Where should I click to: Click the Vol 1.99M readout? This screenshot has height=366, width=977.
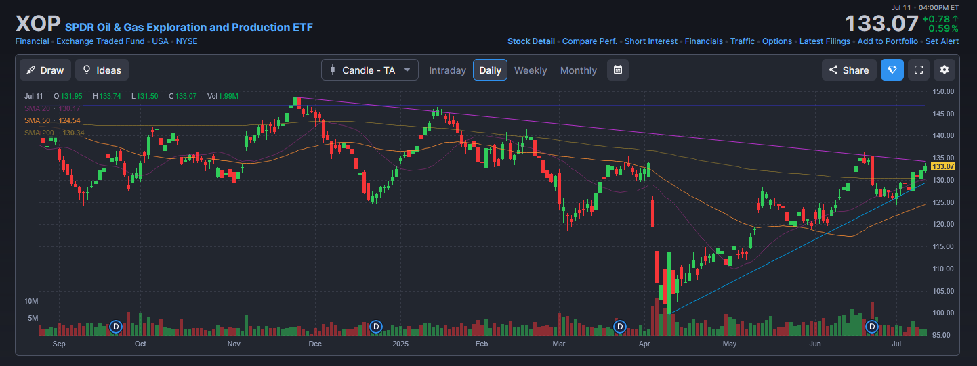223,97
